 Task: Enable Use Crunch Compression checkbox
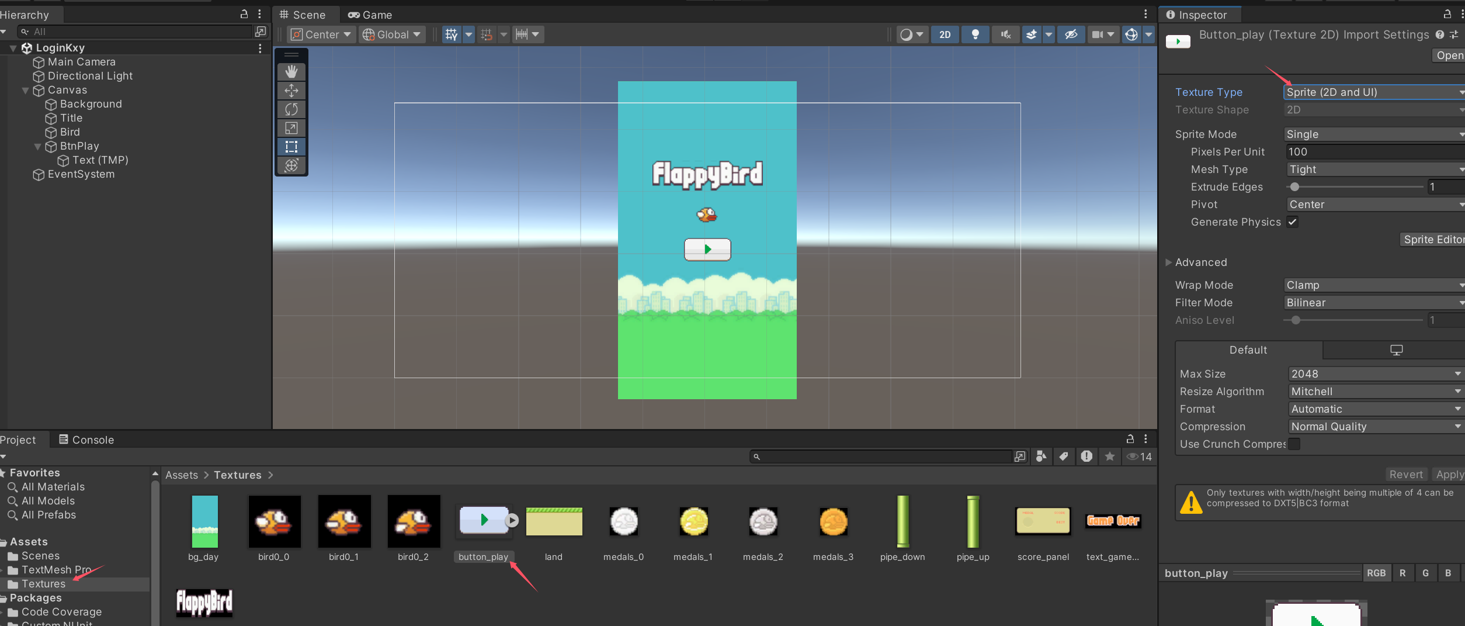coord(1294,444)
